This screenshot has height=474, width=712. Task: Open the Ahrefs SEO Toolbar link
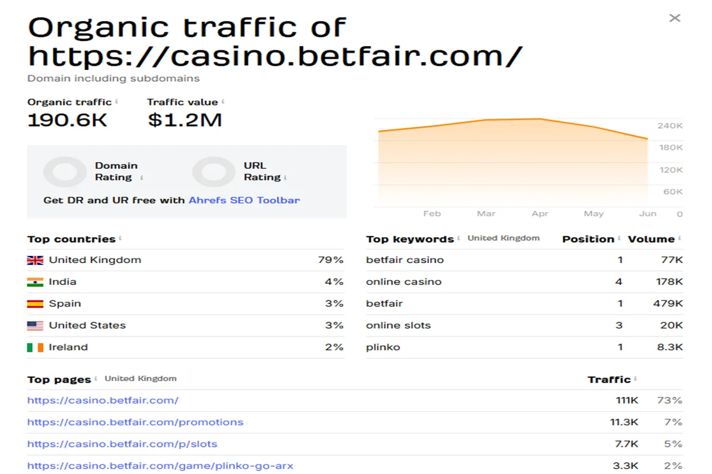(244, 200)
